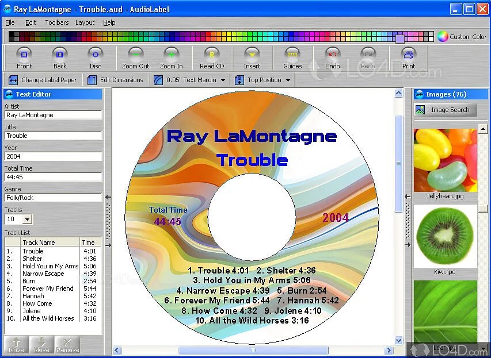Select All the Wild Horses track row
The height and width of the screenshot is (358, 491).
[x=52, y=318]
